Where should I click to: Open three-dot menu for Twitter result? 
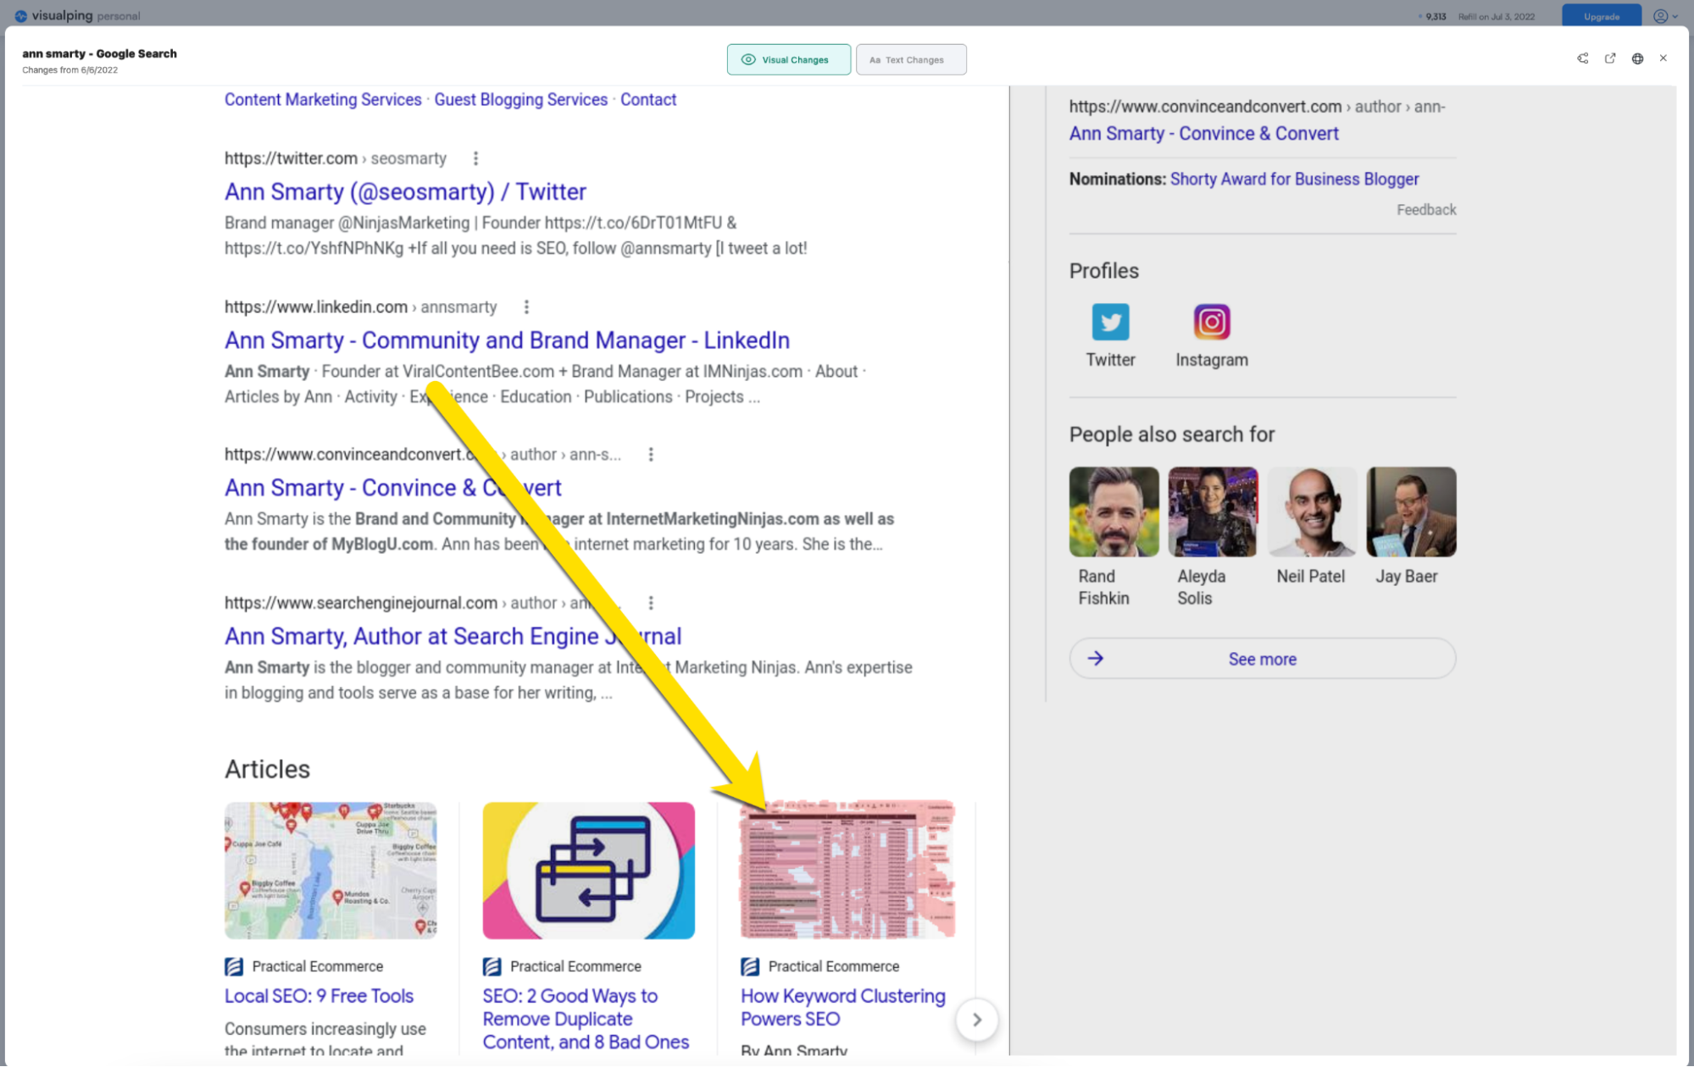click(x=475, y=158)
